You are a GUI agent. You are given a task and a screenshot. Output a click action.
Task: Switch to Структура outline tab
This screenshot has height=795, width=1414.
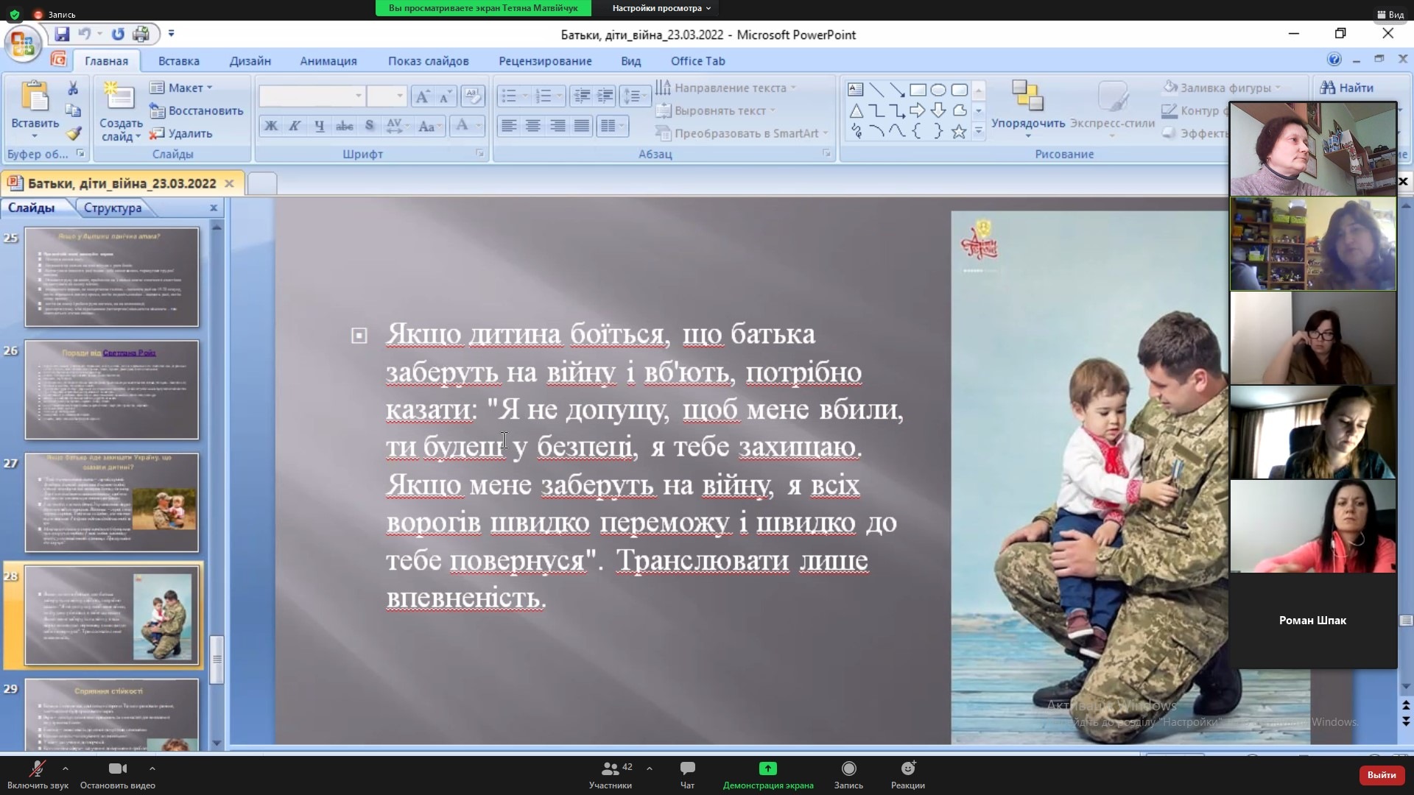pos(112,208)
